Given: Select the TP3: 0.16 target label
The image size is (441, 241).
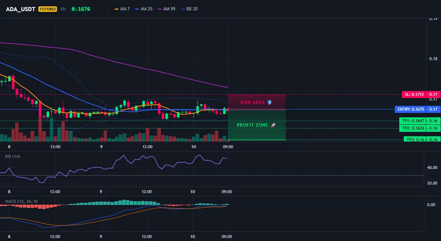Looking at the screenshot, I should coord(415,139).
